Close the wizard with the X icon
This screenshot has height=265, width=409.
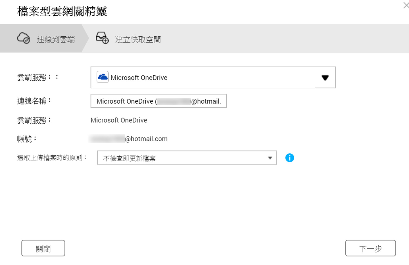tap(406, 5)
